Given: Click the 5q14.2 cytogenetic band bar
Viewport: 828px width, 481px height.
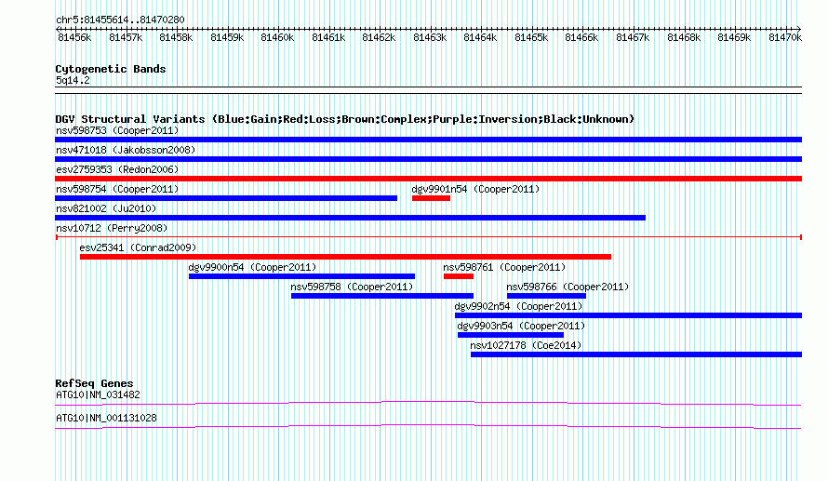Looking at the screenshot, I should (428, 90).
